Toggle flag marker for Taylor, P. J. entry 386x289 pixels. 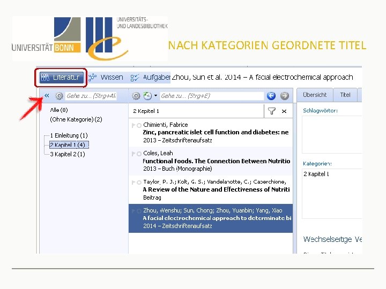tap(133, 182)
